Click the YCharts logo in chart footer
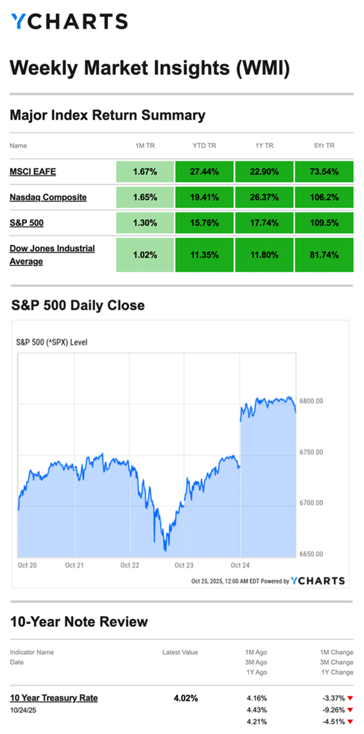This screenshot has height=734, width=364. (317, 581)
